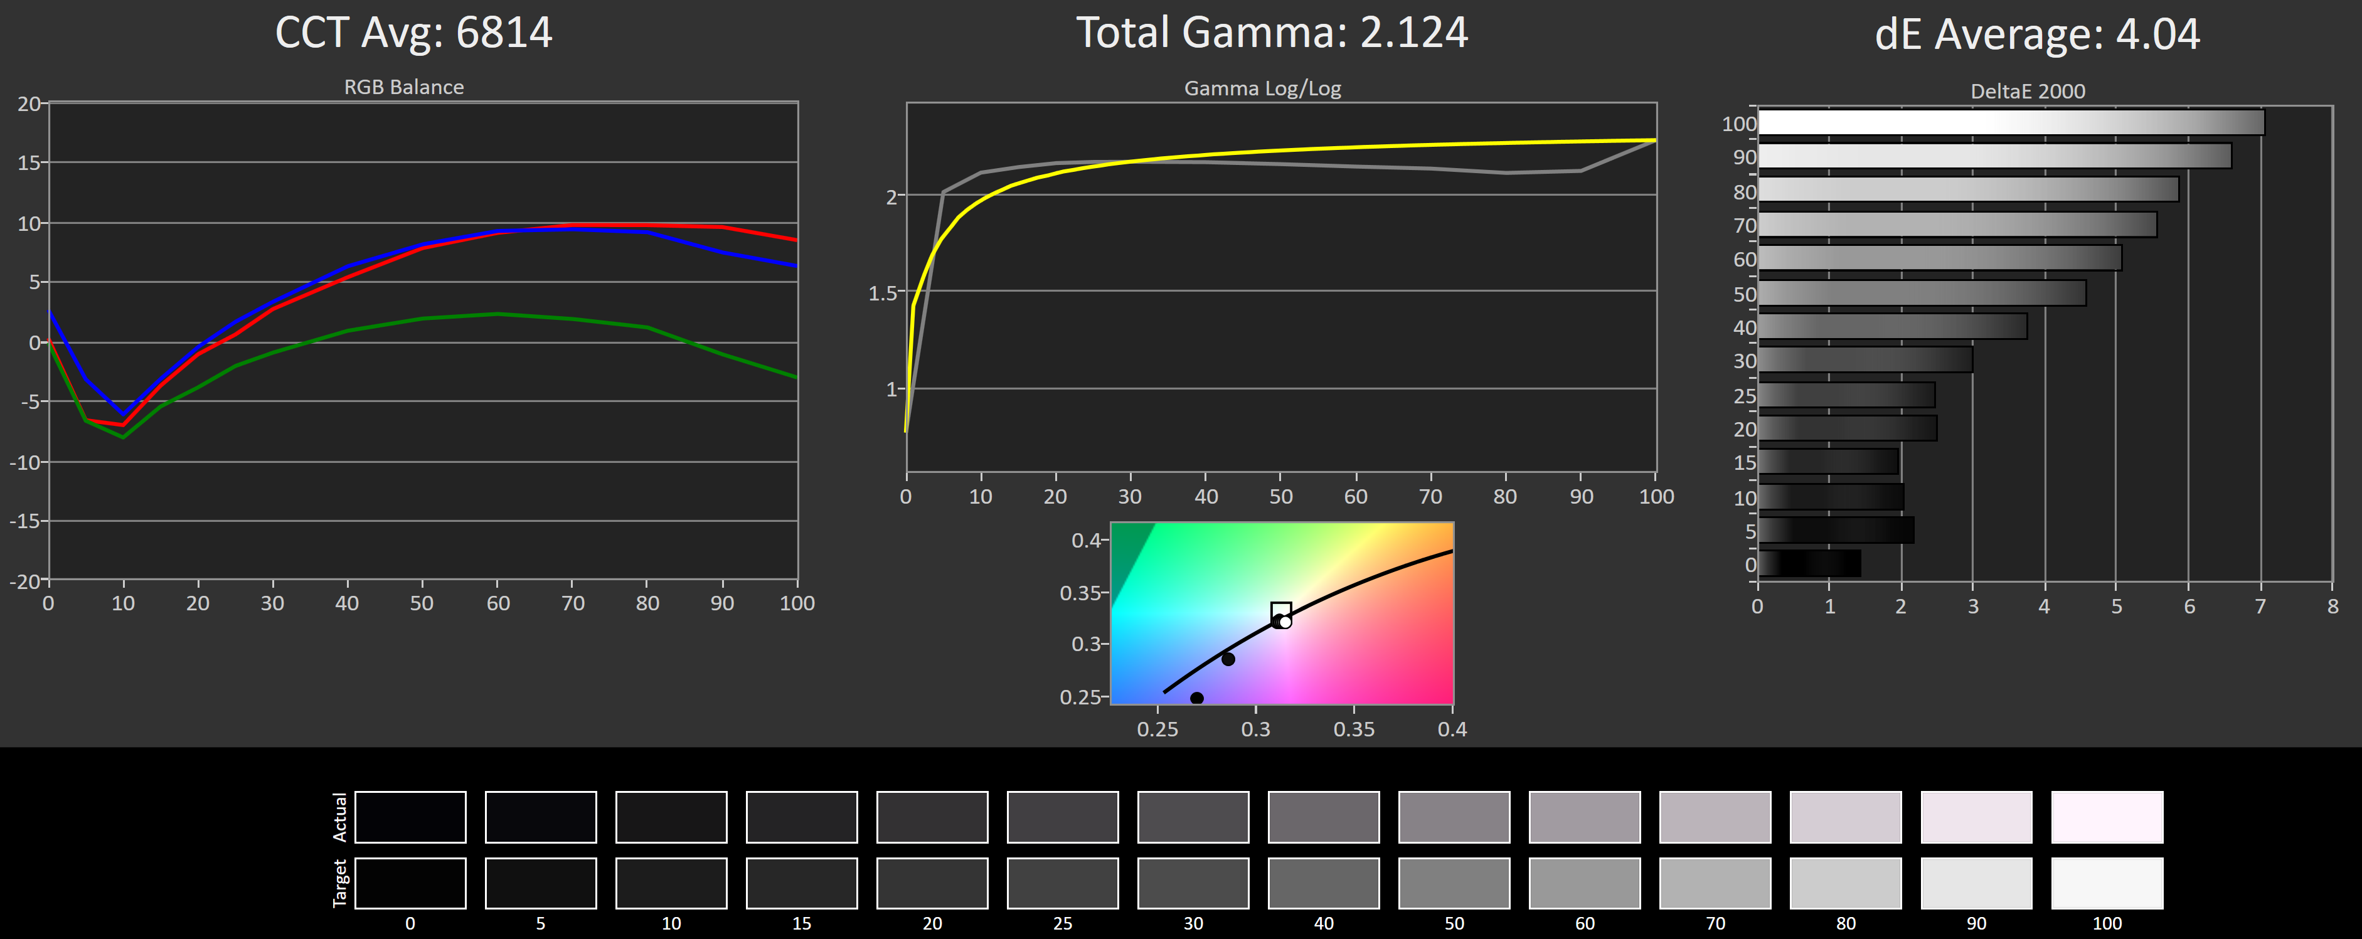Image resolution: width=2362 pixels, height=939 pixels.
Task: Click the Target swatch for 100 percent
Action: [2106, 882]
